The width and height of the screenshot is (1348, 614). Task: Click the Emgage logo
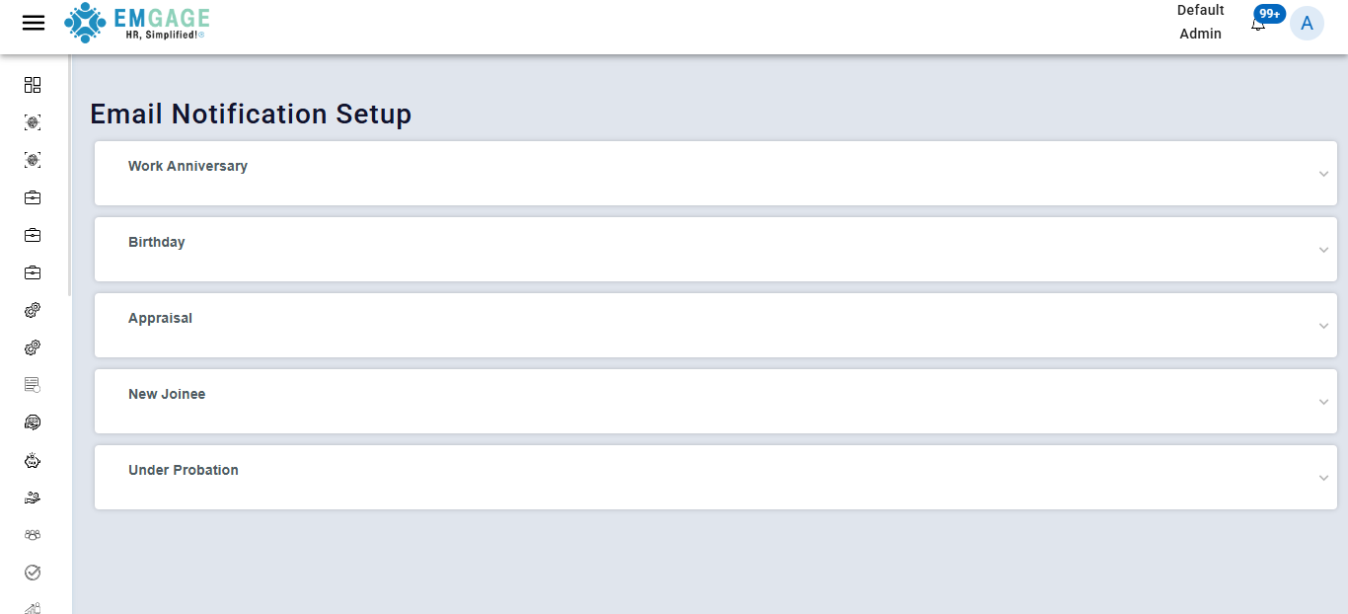tap(137, 23)
